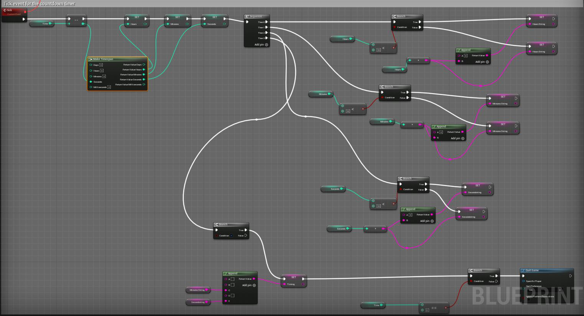The height and width of the screenshot is (316, 584).
Task: Click the Tick custom event node icon
Action: point(5,10)
